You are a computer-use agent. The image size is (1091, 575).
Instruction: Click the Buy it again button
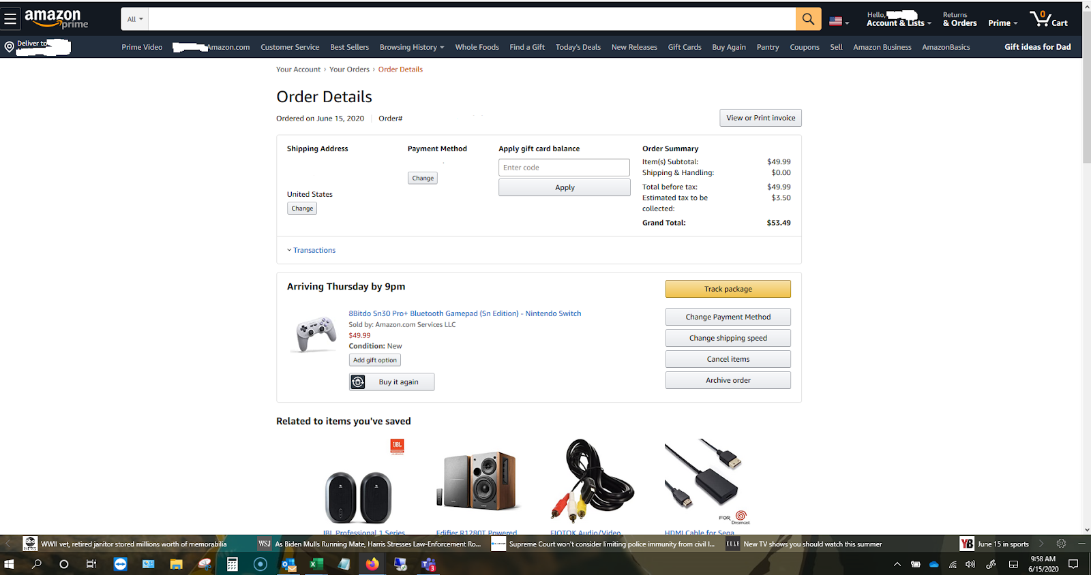tap(392, 382)
